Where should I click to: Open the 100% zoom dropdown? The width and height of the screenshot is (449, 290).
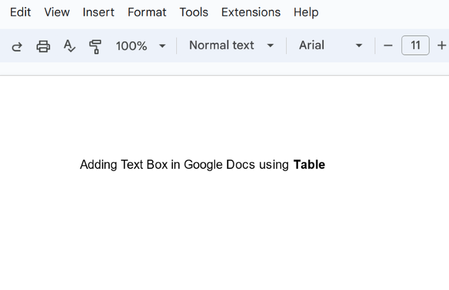(x=141, y=46)
